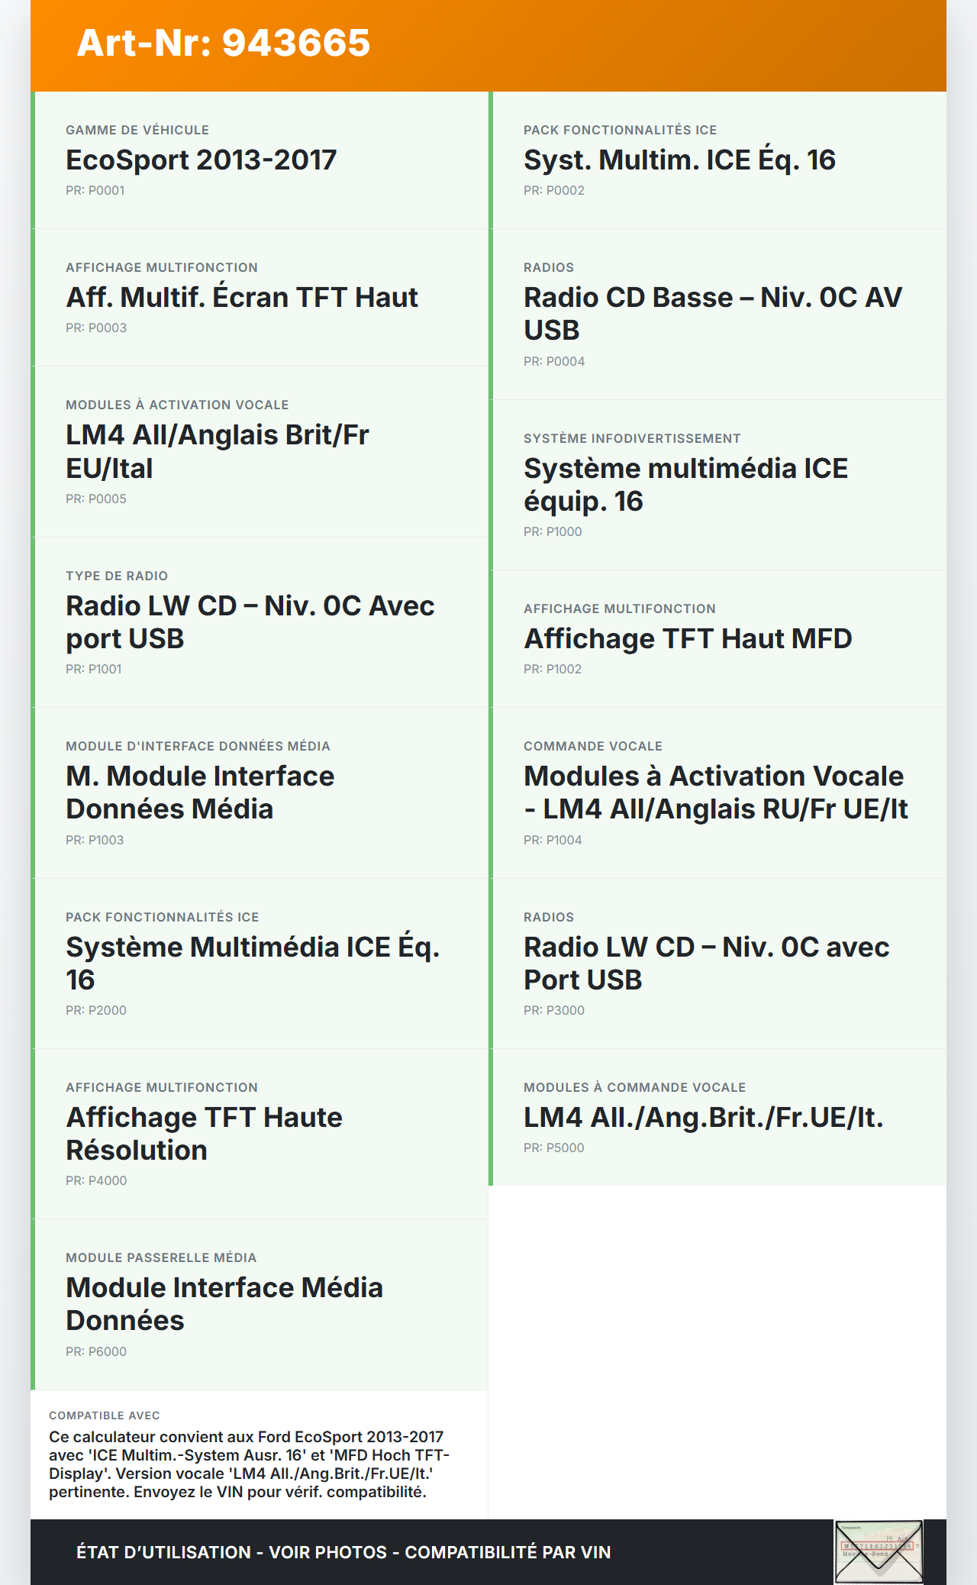Viewport: 977px width, 1585px height.
Task: Click the Compatible Avec description paragraph
Action: [249, 1464]
